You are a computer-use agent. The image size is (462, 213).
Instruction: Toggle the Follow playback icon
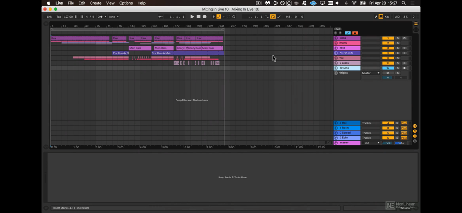(161, 17)
